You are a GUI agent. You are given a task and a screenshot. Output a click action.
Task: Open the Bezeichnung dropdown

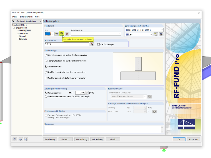[119, 34]
